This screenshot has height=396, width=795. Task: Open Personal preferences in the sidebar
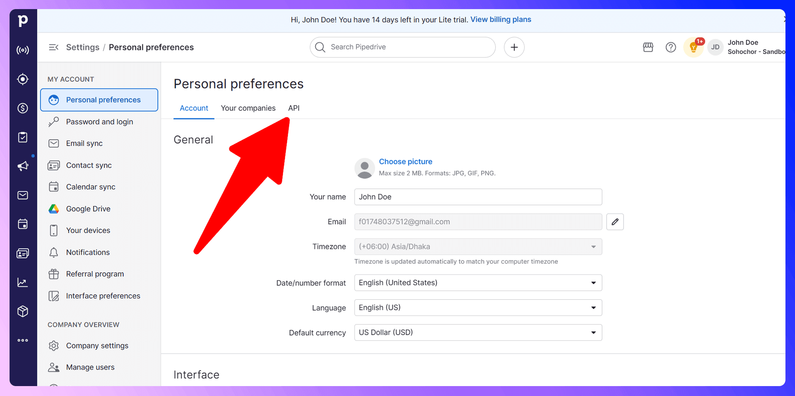tap(99, 100)
